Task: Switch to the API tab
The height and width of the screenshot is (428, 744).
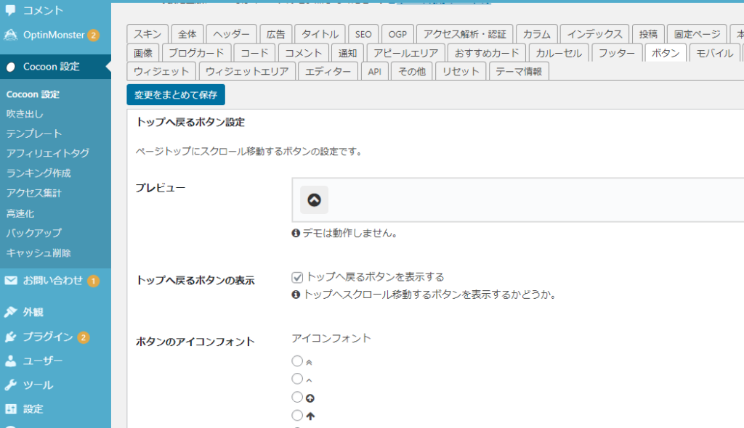Action: coord(375,72)
